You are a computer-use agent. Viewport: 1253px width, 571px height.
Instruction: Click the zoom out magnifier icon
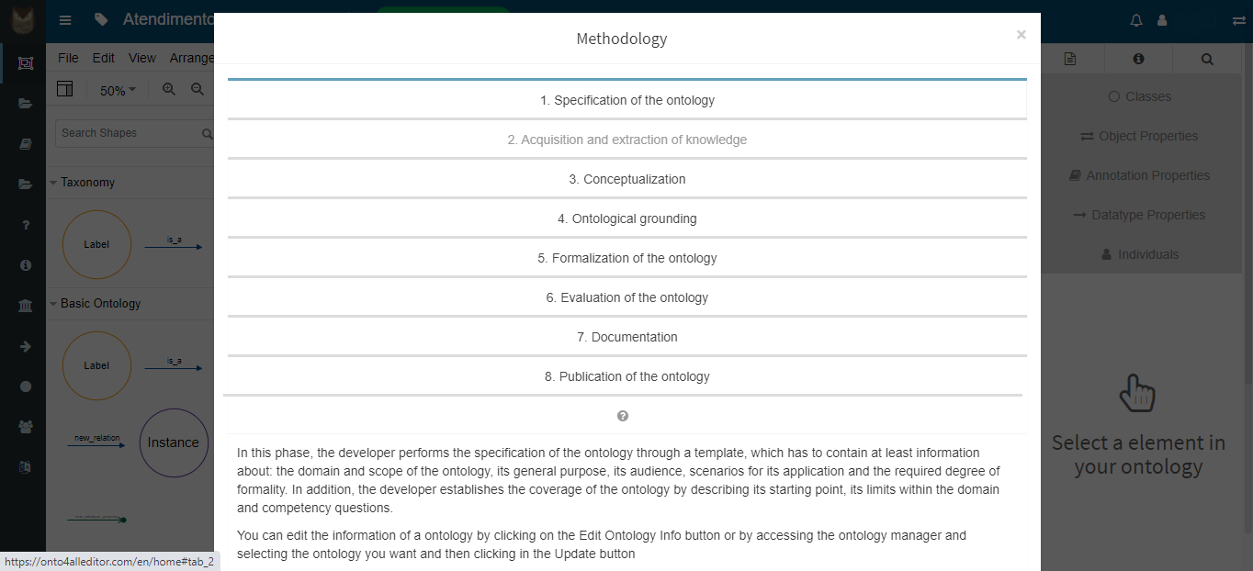pos(197,89)
